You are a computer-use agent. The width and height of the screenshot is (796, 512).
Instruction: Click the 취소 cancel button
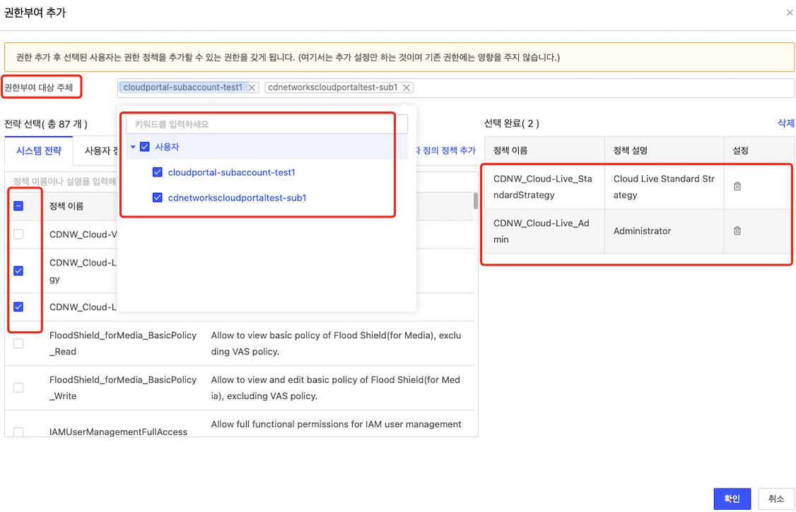pyautogui.click(x=775, y=499)
